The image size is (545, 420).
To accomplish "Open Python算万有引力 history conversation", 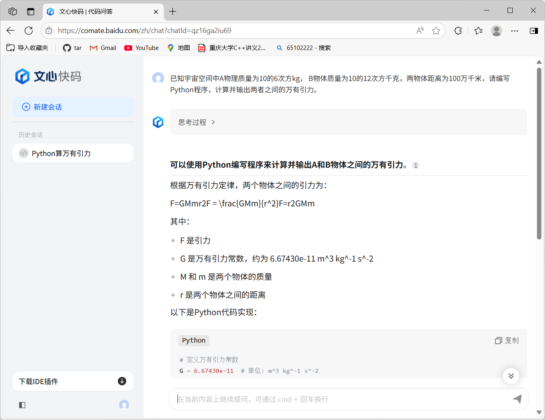I will (73, 153).
